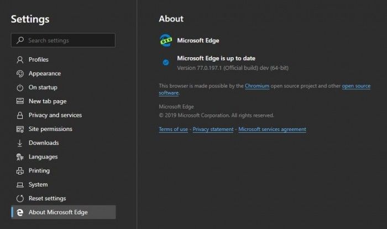
Task: Open the Privacy statement link
Action: [213, 129]
